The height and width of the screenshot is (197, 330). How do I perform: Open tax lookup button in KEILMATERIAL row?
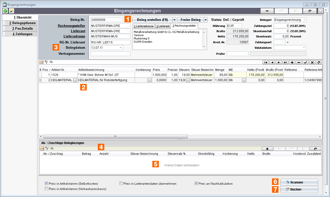point(188,80)
